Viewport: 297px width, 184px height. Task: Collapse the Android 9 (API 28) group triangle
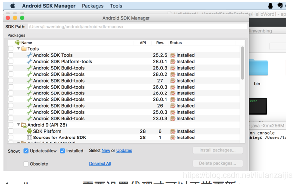19,125
